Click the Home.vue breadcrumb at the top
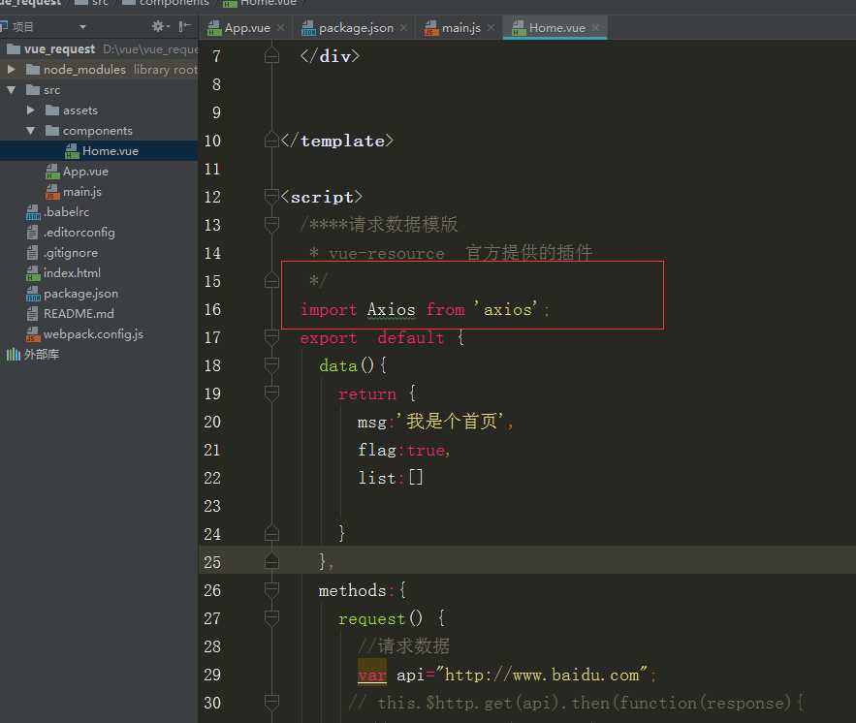The image size is (856, 723). (x=269, y=3)
